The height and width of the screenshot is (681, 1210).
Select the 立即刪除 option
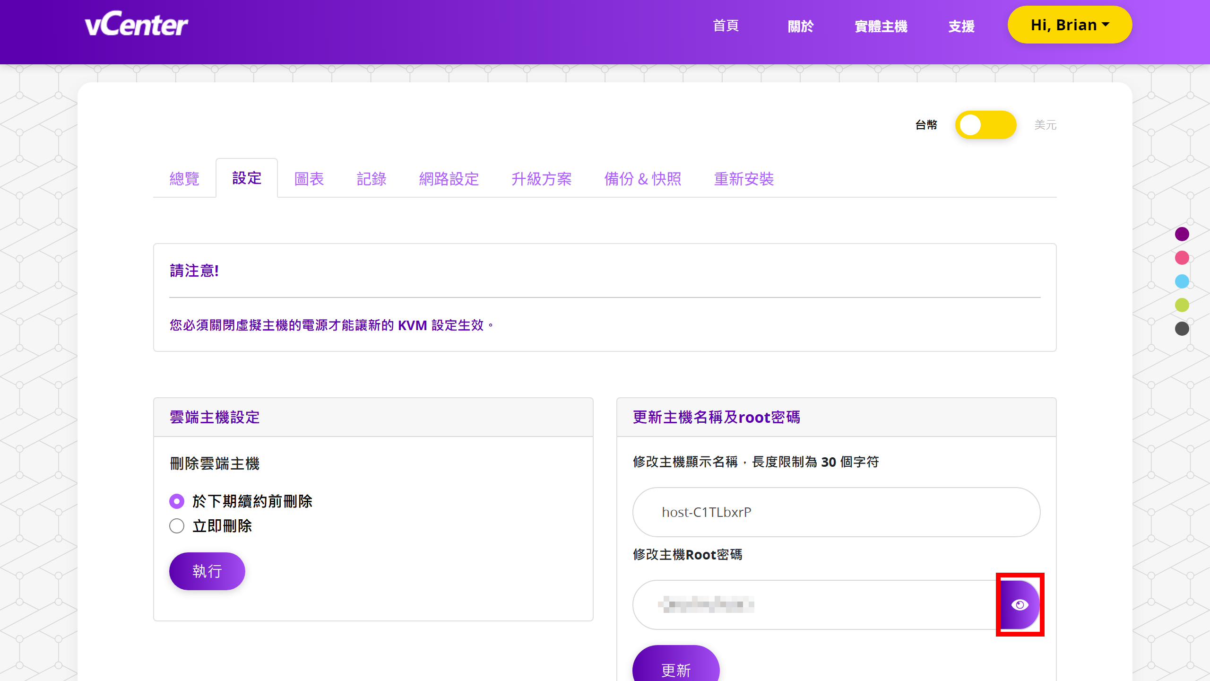pos(177,526)
